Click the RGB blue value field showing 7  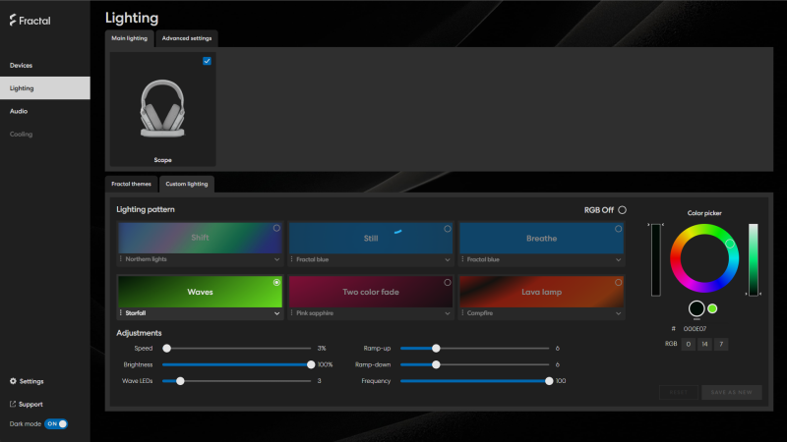(x=721, y=345)
